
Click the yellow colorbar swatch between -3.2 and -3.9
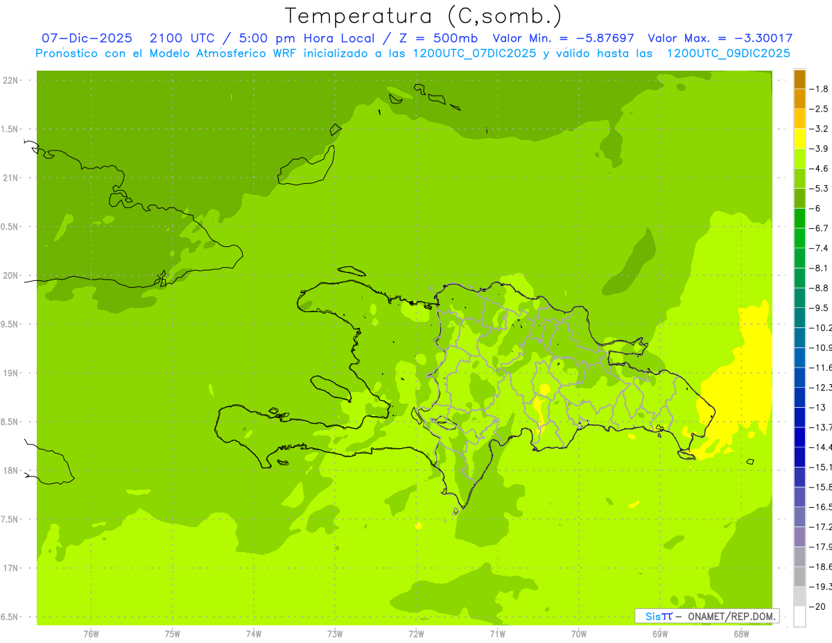(799, 139)
